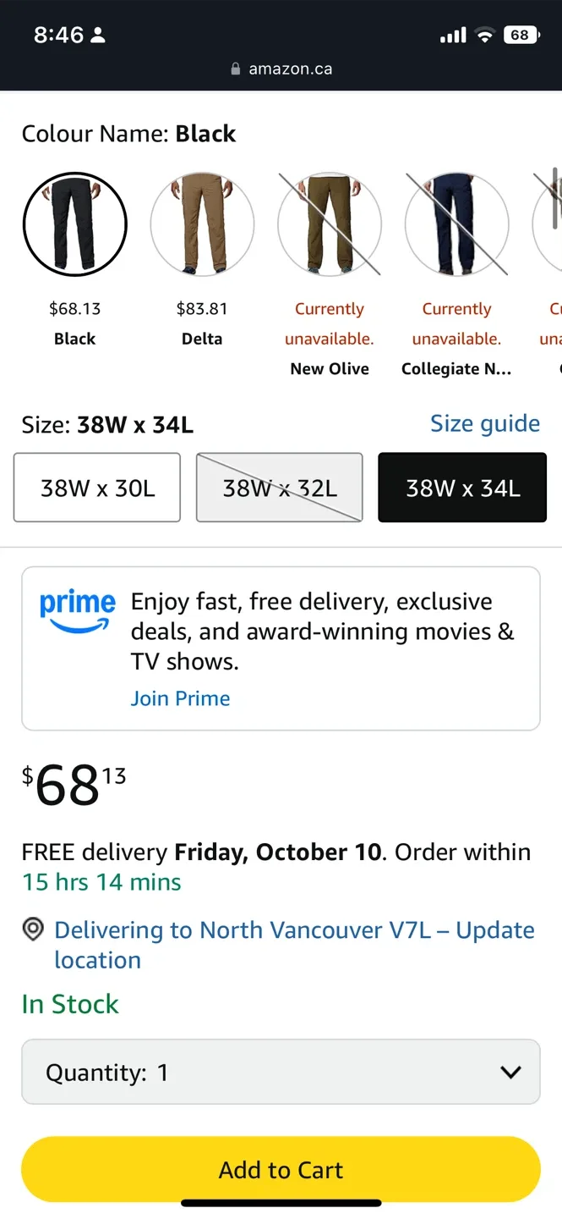Update the North Vancouver delivery location

coord(293,945)
